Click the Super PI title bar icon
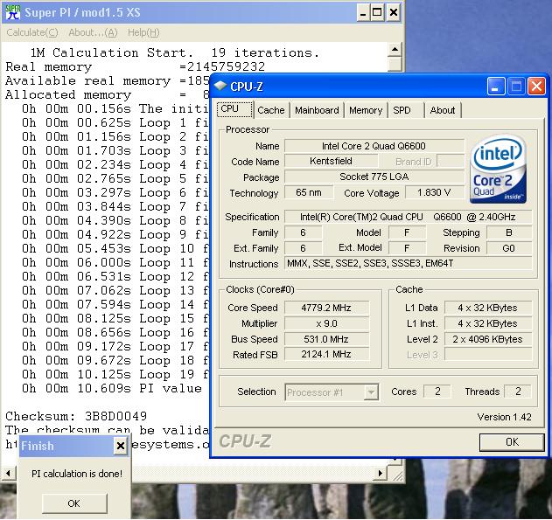 click(x=13, y=12)
